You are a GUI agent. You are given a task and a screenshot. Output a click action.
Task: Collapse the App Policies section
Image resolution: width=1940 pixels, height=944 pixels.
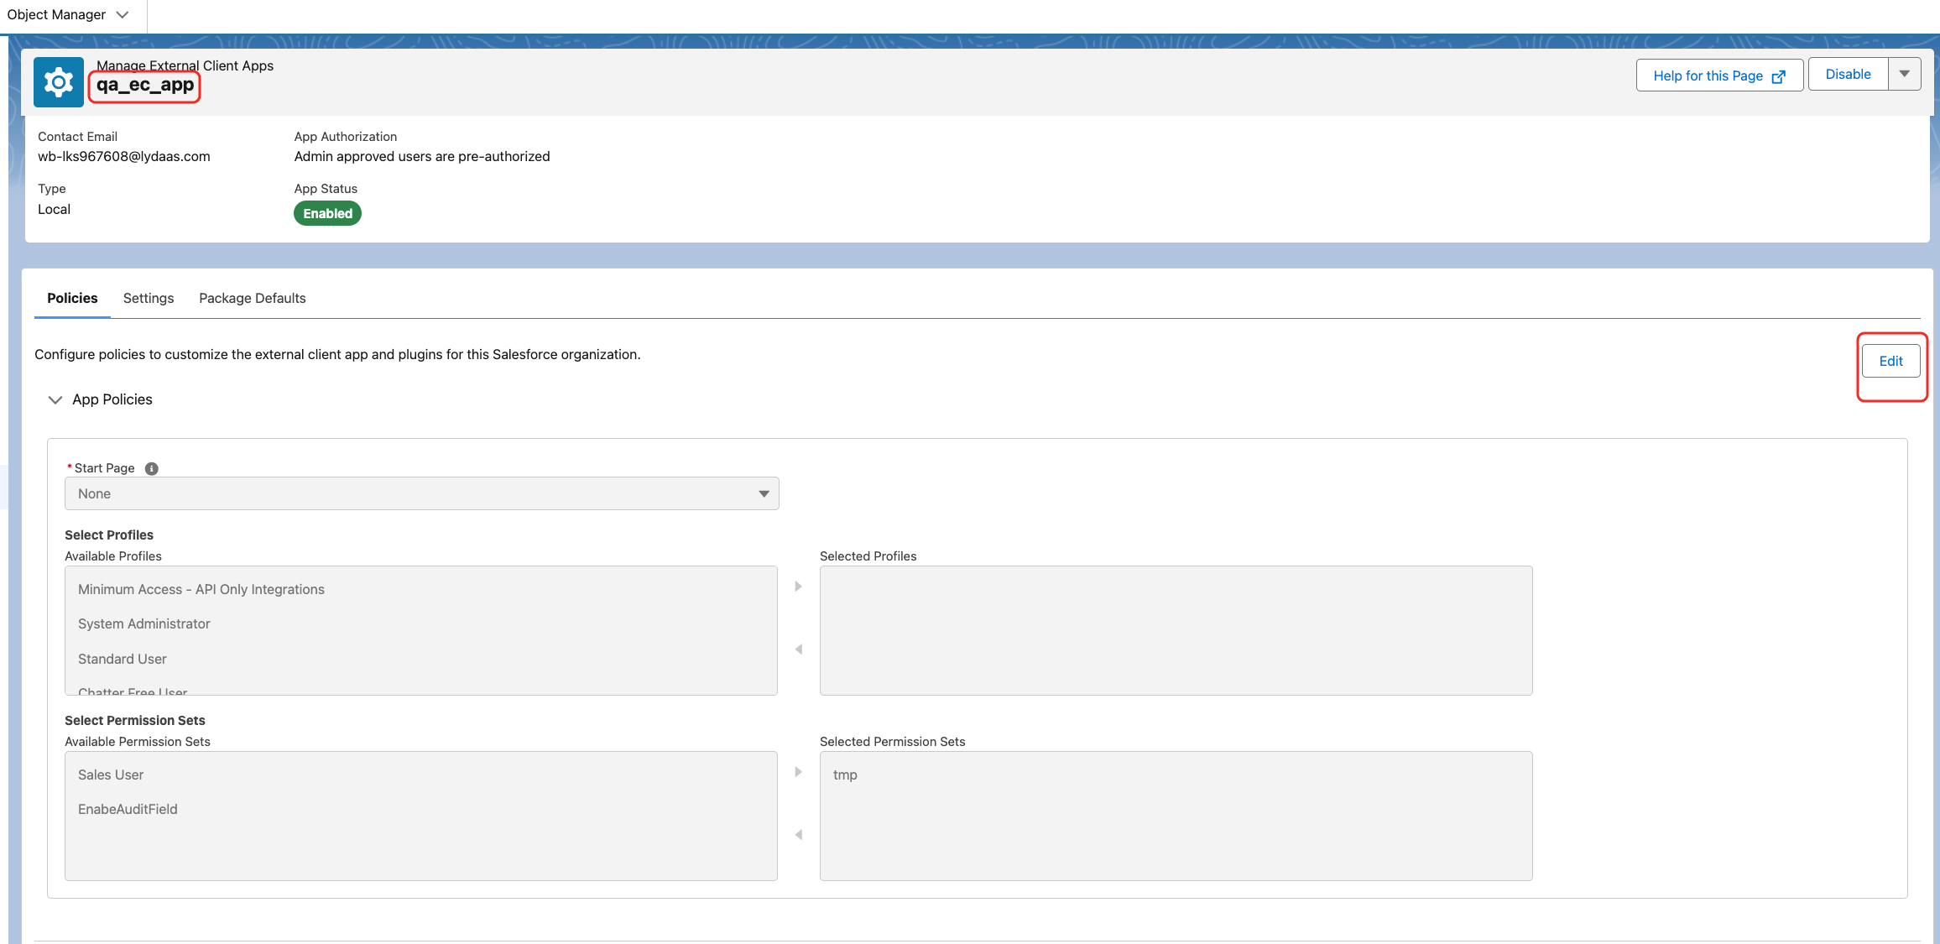point(55,400)
